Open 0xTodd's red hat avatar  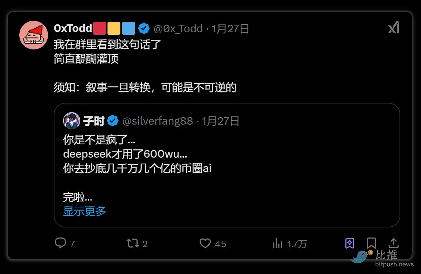point(34,35)
